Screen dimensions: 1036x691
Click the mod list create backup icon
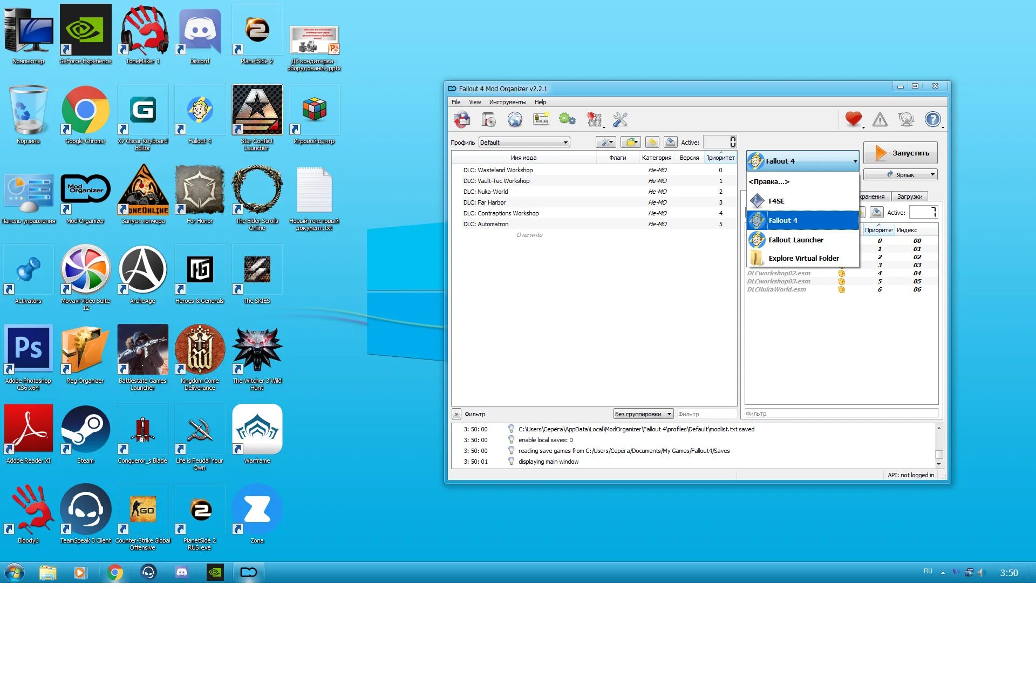tap(670, 142)
